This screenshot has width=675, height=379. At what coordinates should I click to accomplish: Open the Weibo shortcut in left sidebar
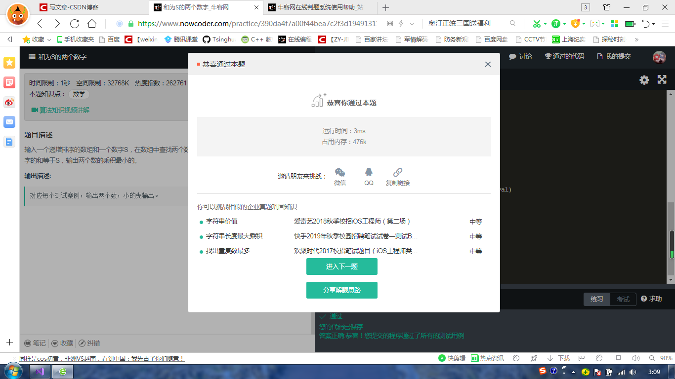tap(8, 103)
